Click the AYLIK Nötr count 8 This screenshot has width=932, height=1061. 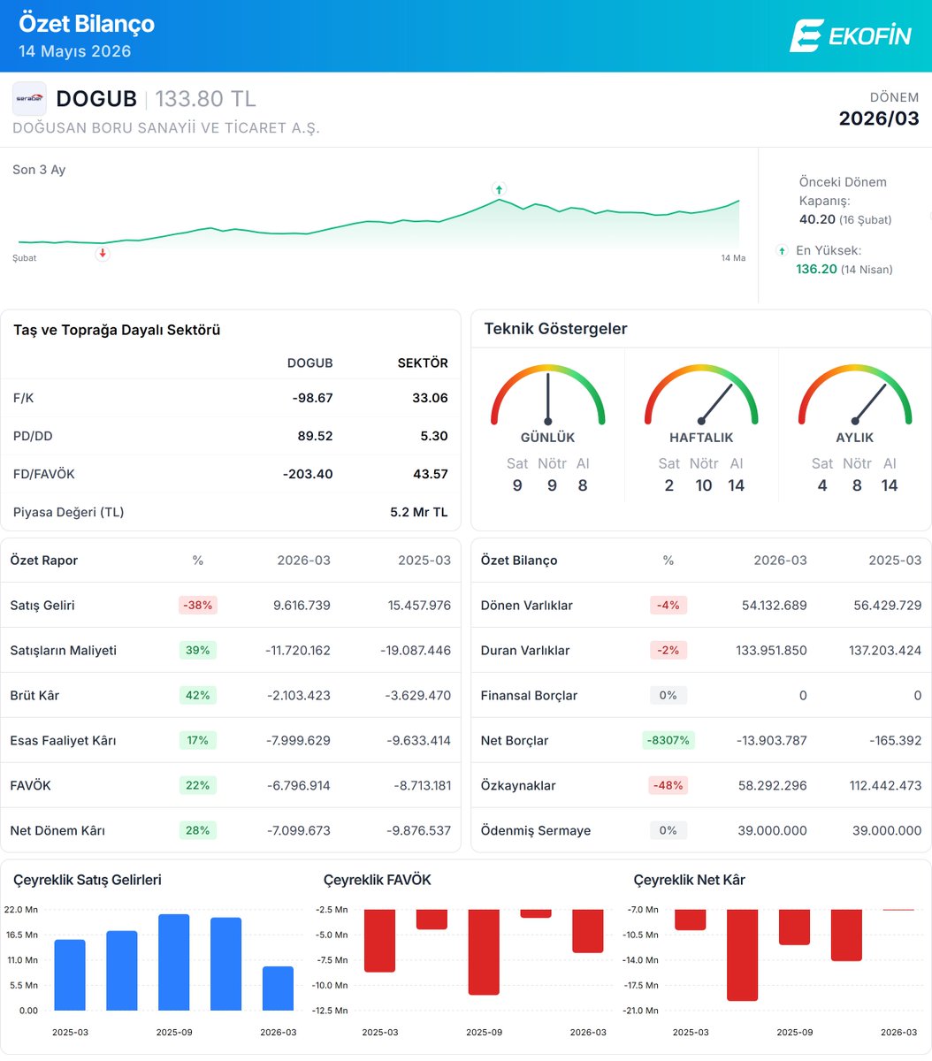[857, 485]
